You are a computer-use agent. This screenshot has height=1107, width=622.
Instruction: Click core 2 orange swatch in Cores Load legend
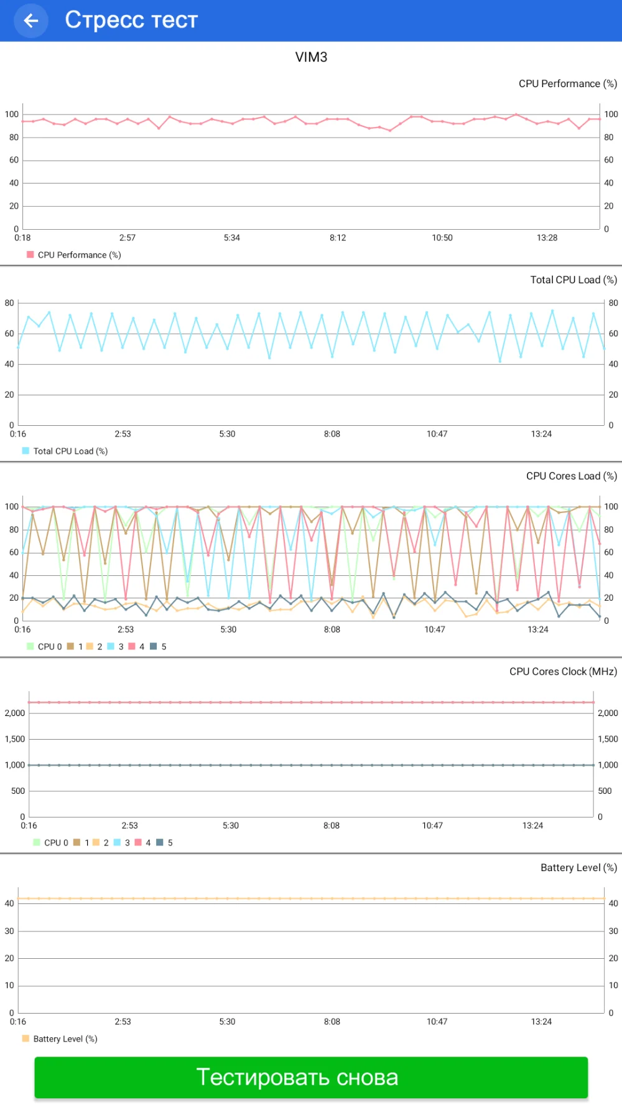pos(90,646)
